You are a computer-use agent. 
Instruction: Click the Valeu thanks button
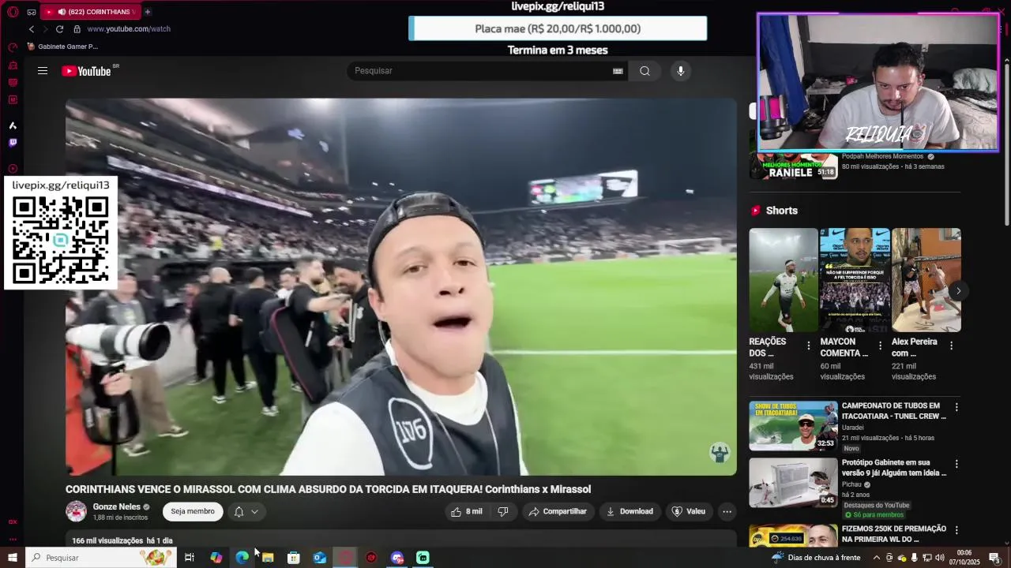point(688,512)
